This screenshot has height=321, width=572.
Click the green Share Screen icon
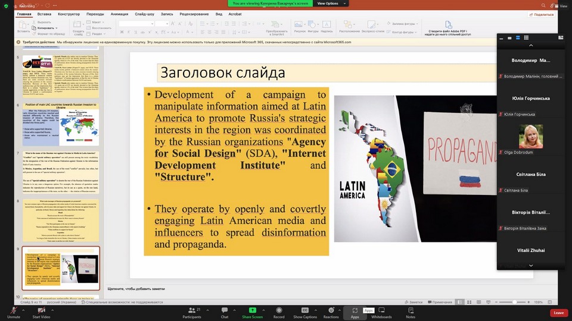(252, 310)
